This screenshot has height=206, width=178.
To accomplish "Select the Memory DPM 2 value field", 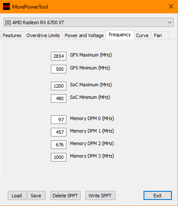I will (x=59, y=145).
